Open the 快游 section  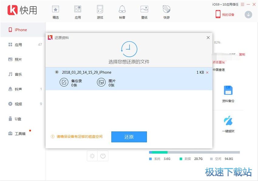[x=167, y=12]
